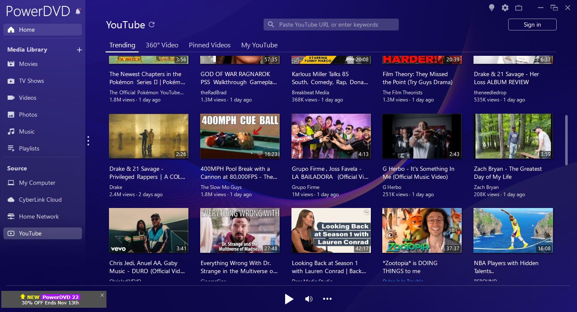The width and height of the screenshot is (577, 312).
Task: Select Breakbeat Media channel name
Action: coord(310,93)
